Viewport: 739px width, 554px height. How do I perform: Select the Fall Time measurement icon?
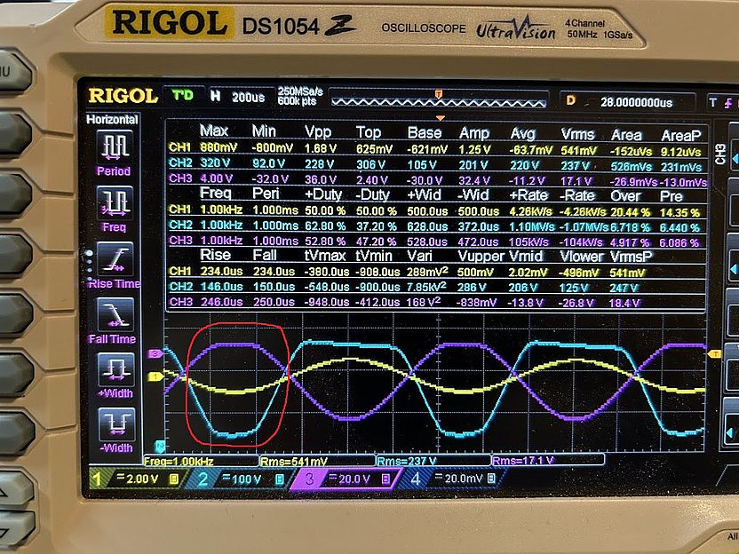(x=115, y=314)
